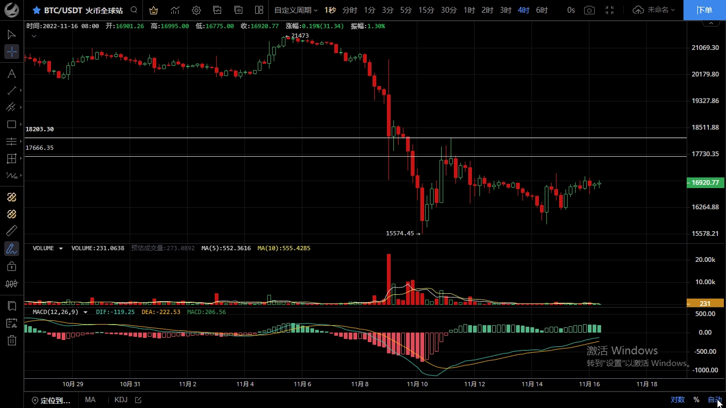The height and width of the screenshot is (408, 726).
Task: Toggle the lock drawings icon
Action: (x=12, y=266)
